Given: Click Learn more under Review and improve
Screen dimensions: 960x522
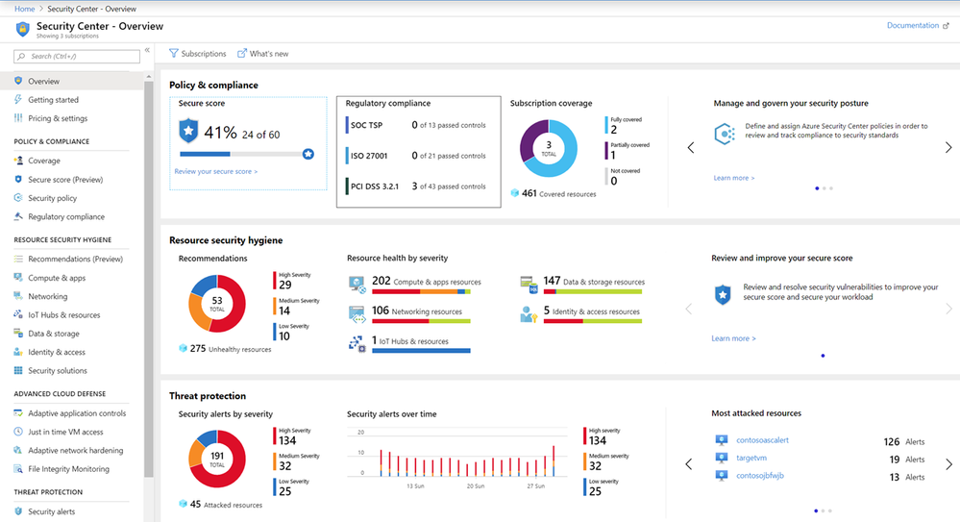Looking at the screenshot, I should (x=733, y=338).
